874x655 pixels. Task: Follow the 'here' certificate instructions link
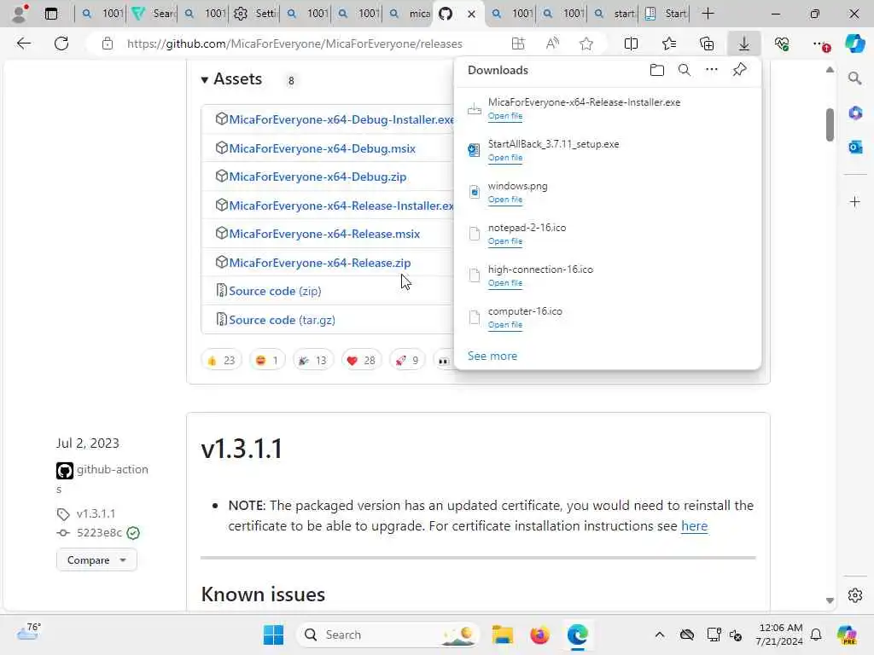pos(694,525)
